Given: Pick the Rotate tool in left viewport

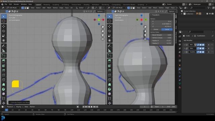Looking at the screenshot, I should point(4,31).
